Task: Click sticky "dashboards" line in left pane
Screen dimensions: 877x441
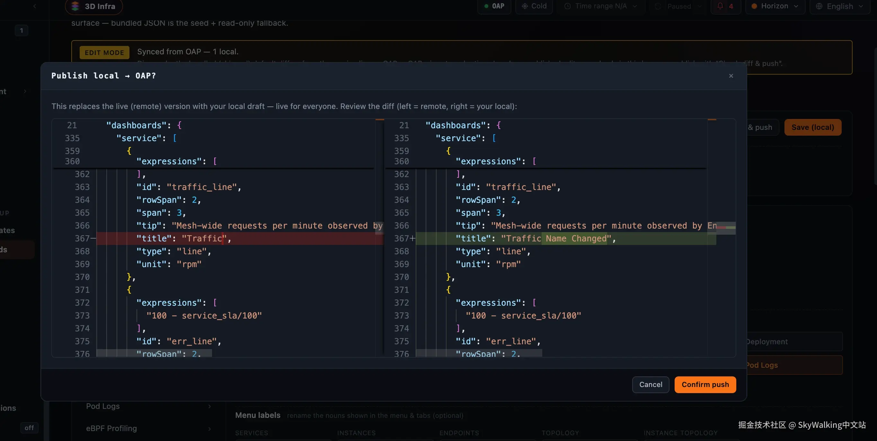Action: pyautogui.click(x=144, y=125)
